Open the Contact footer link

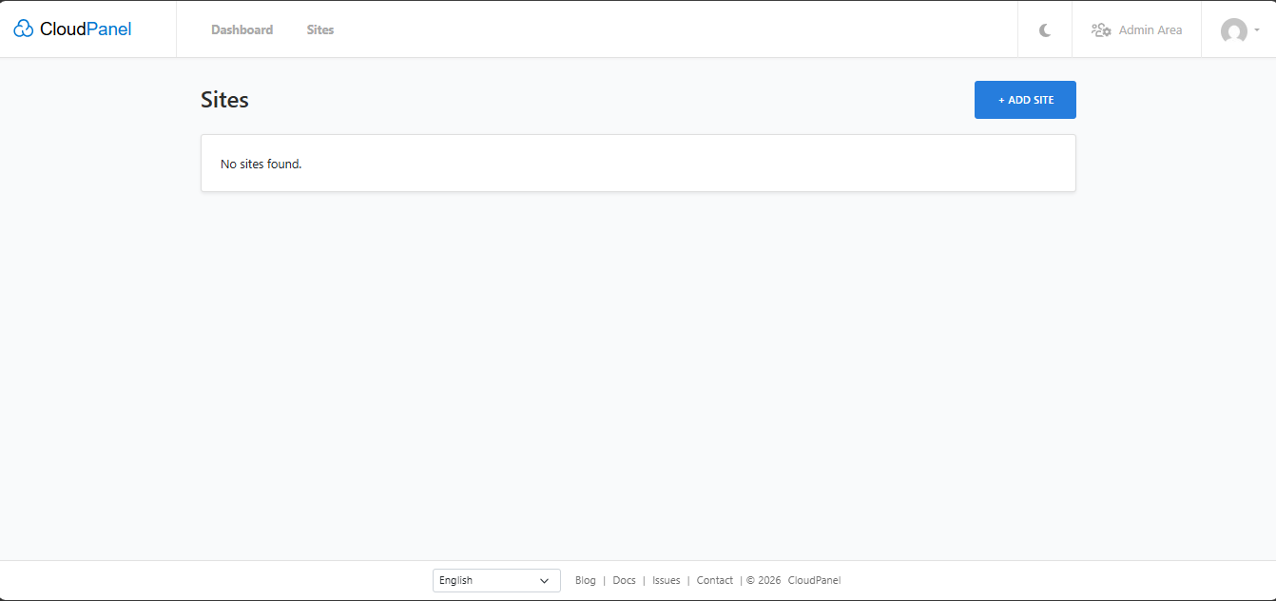(x=714, y=580)
